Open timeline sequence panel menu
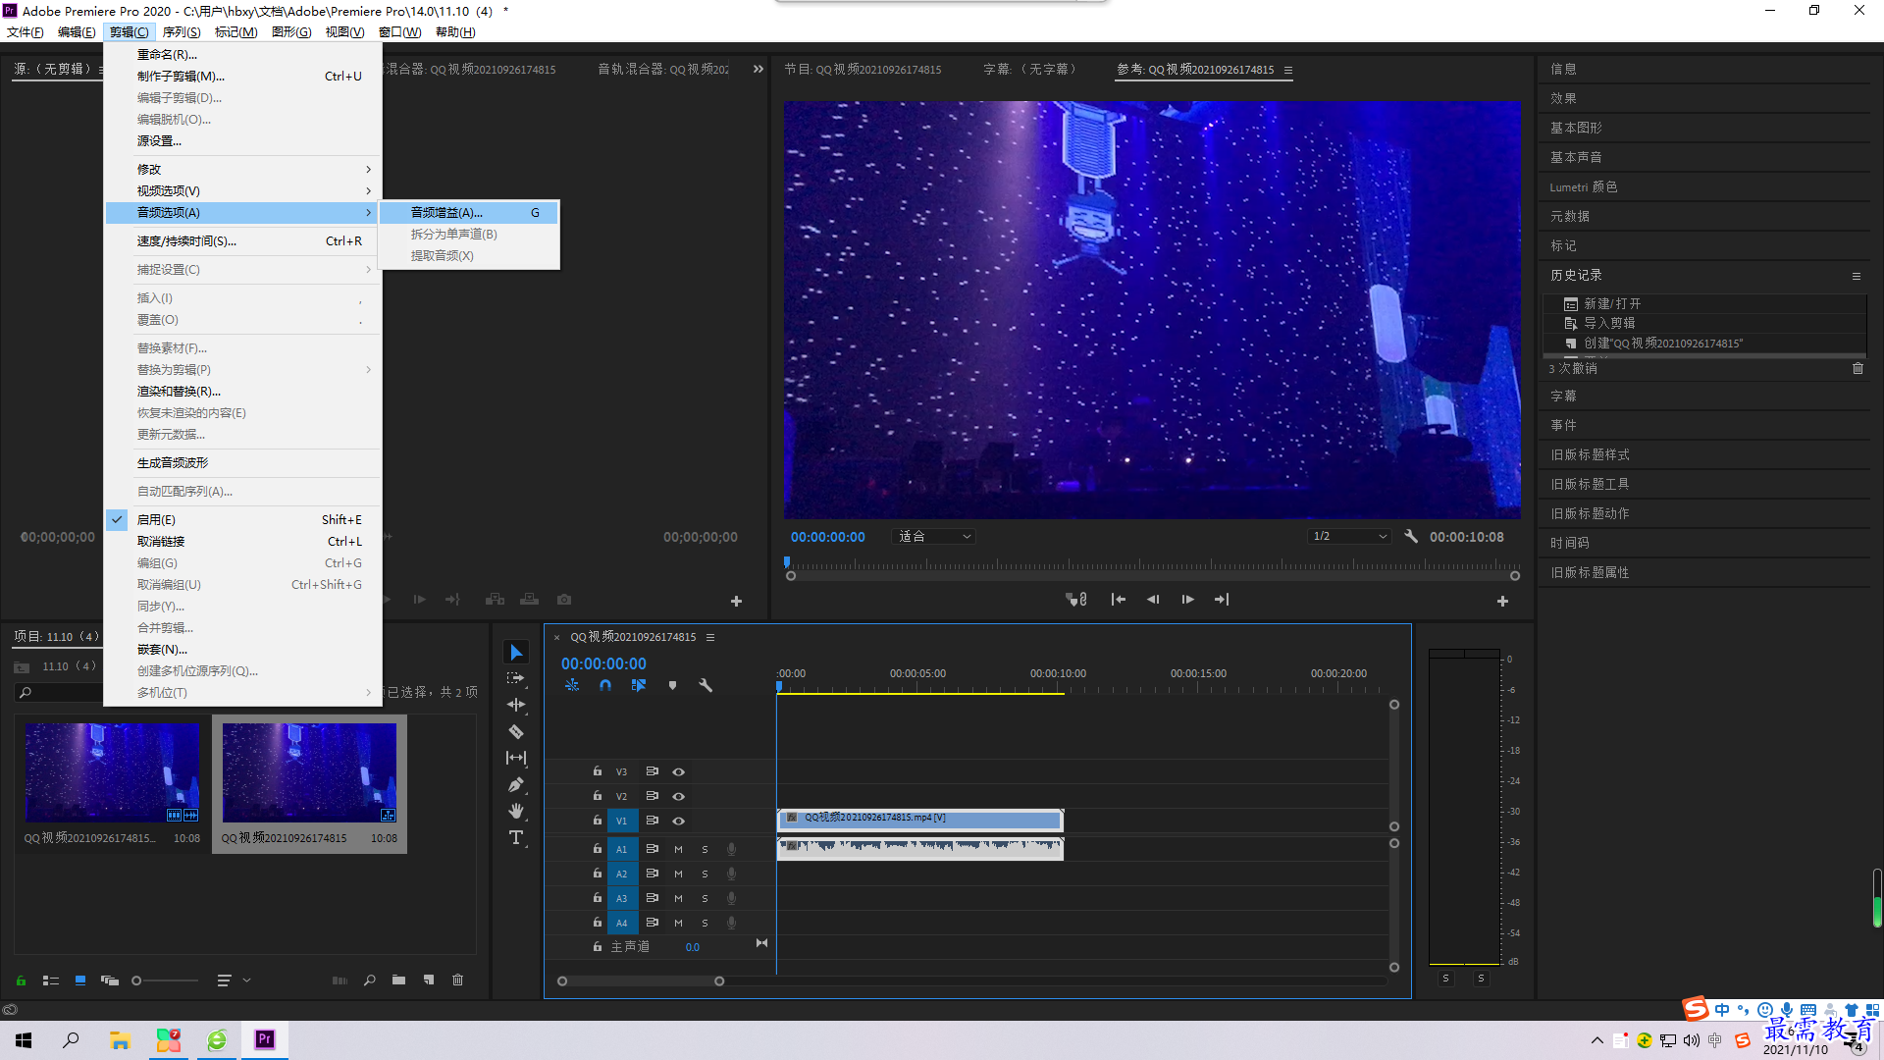This screenshot has height=1060, width=1884. (x=710, y=637)
